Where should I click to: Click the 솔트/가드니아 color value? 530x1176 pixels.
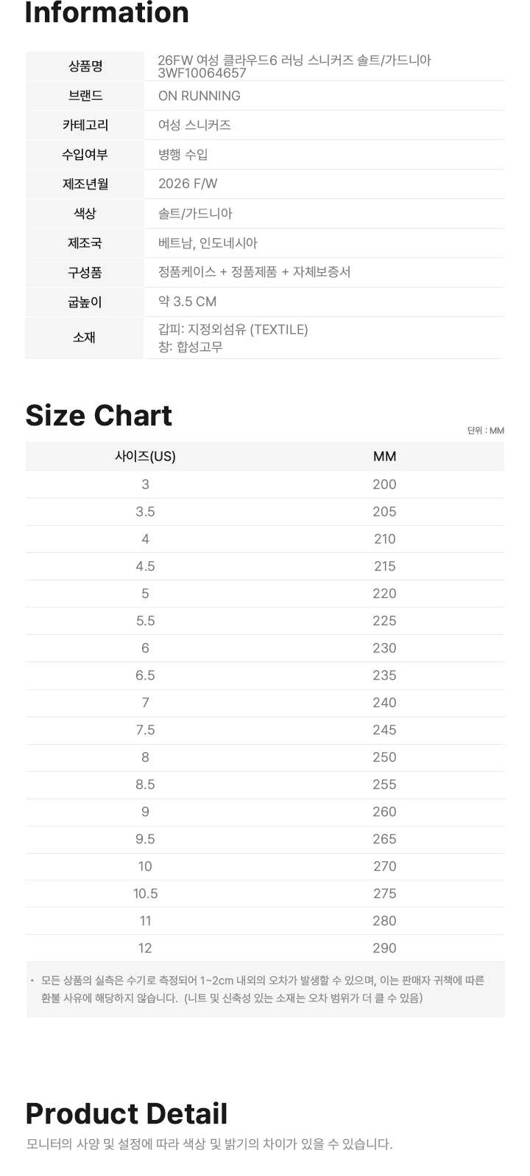(x=195, y=214)
